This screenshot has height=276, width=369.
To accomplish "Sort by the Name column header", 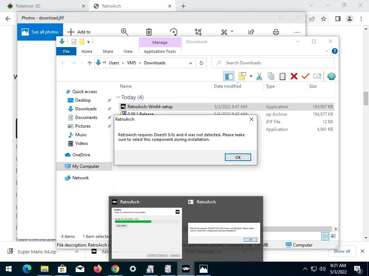I will coord(126,86).
